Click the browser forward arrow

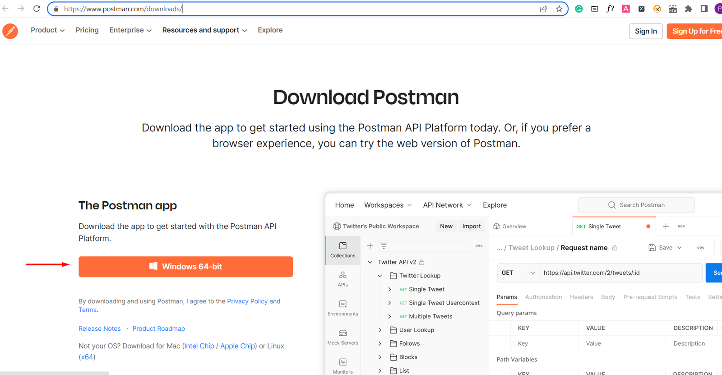click(21, 9)
